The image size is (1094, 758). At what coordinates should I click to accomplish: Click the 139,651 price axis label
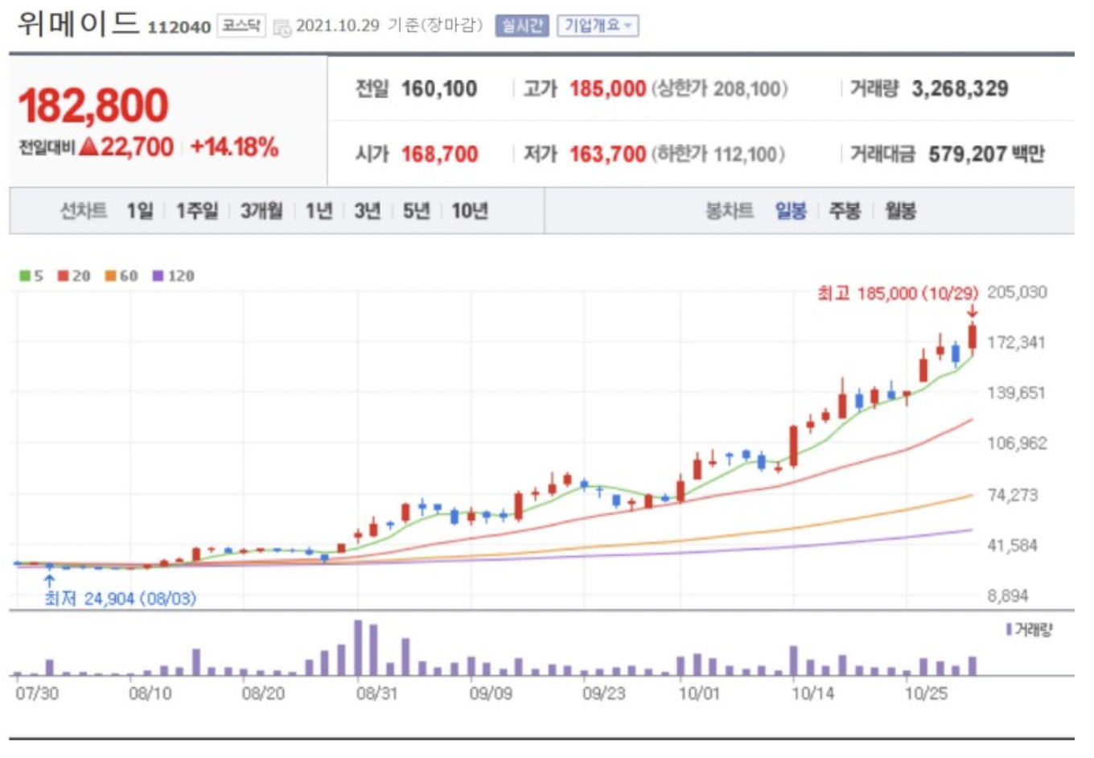click(x=1016, y=393)
